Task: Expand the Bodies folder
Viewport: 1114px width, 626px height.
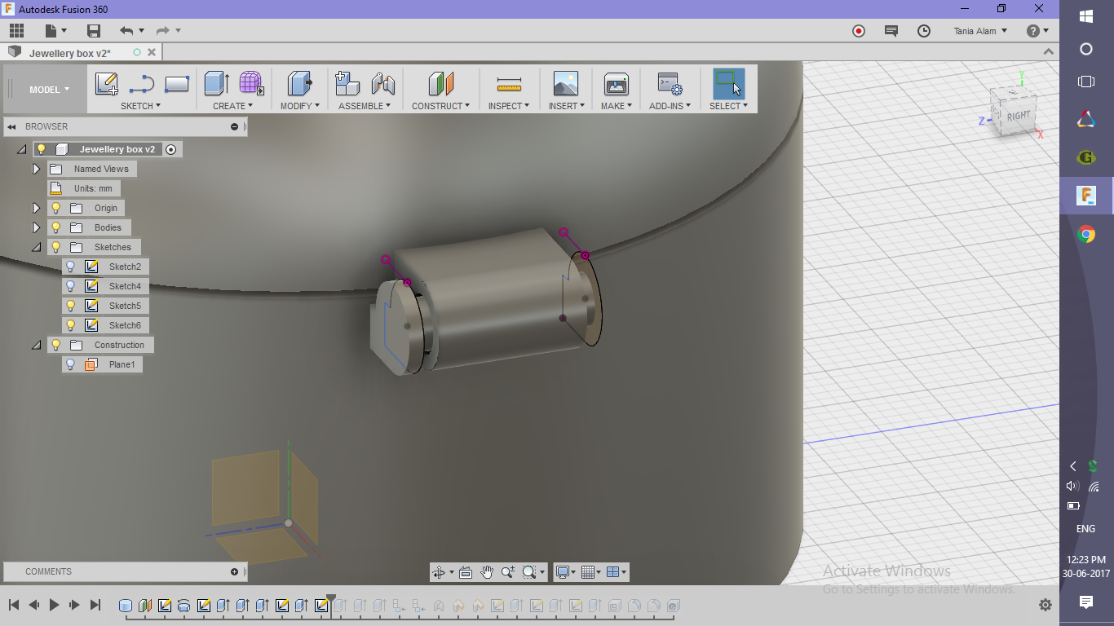Action: coord(36,227)
